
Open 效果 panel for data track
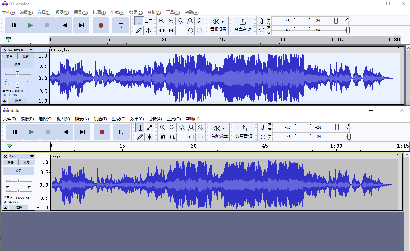coord(19,170)
